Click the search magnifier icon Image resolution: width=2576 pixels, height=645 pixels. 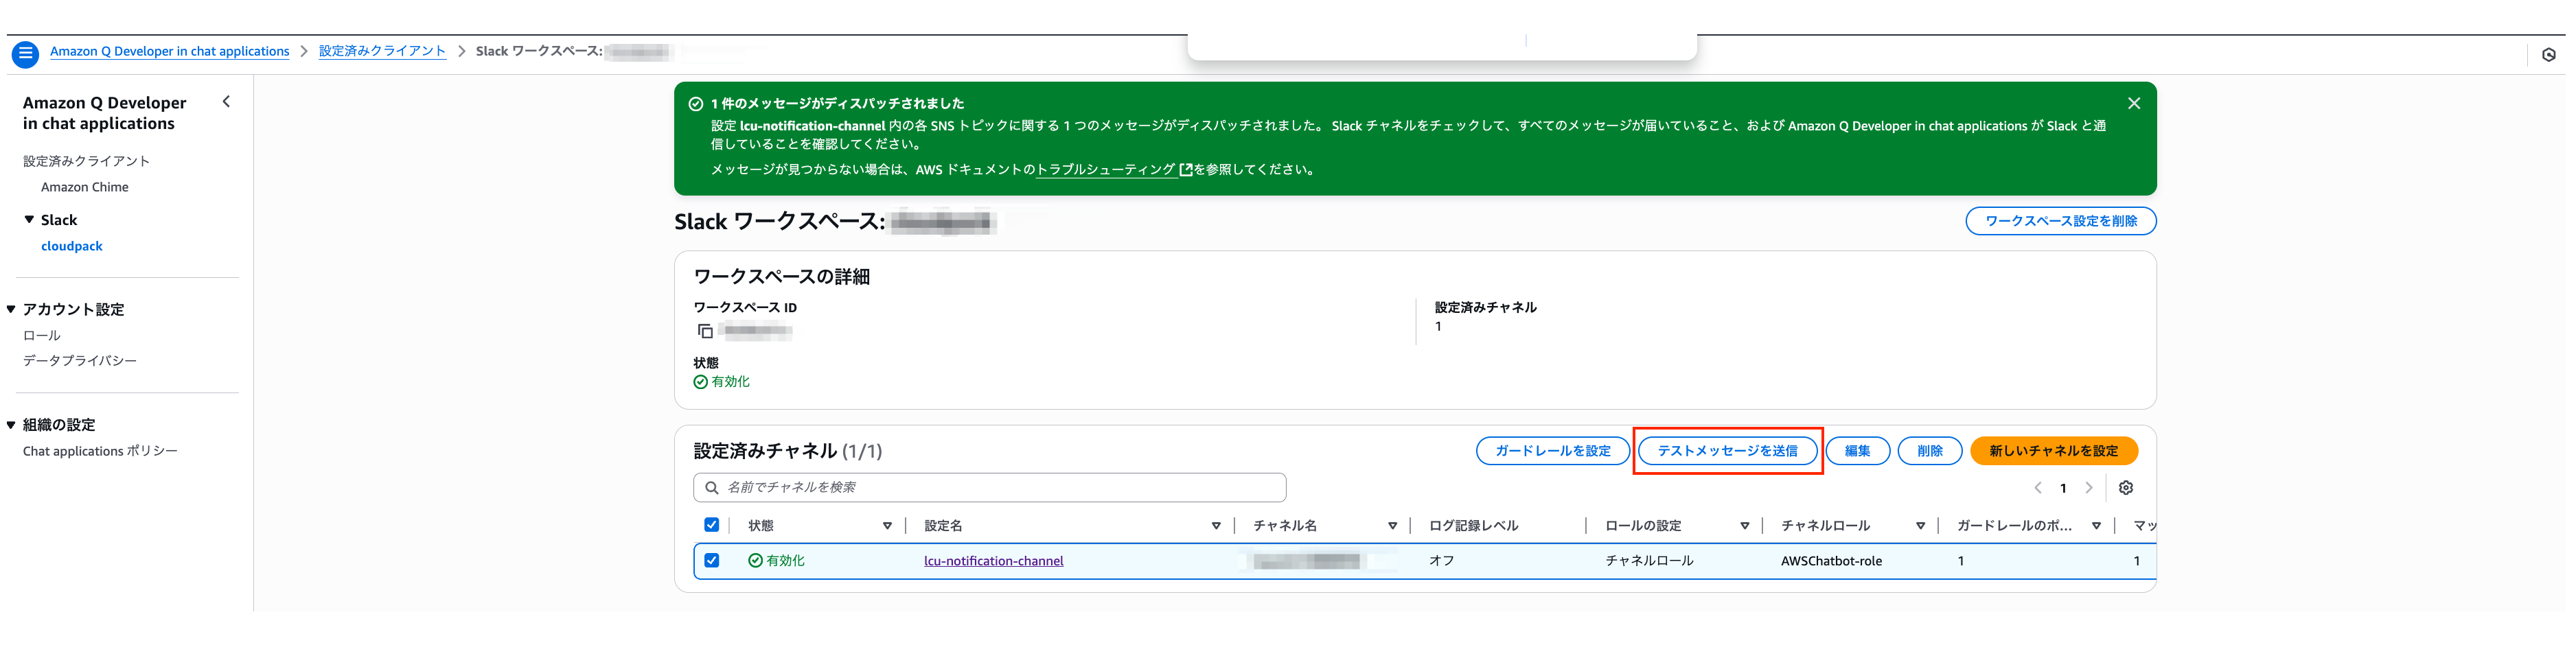(x=711, y=488)
